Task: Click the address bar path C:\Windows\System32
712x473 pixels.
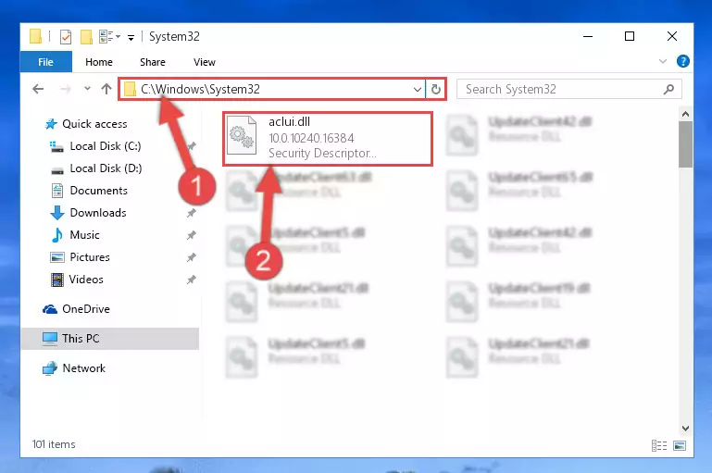Action: tap(200, 89)
